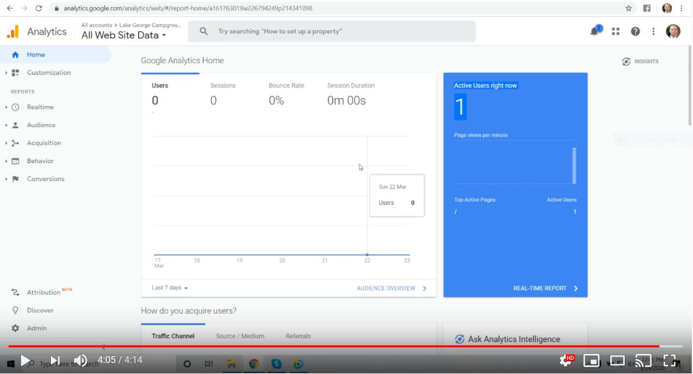The height and width of the screenshot is (374, 693).
Task: Expand the Conversions reports section
Action: pyautogui.click(x=6, y=179)
